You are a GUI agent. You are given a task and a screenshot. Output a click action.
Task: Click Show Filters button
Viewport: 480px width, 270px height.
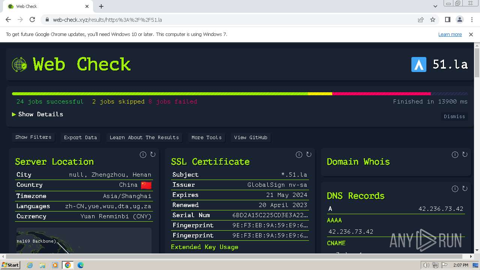click(x=33, y=137)
